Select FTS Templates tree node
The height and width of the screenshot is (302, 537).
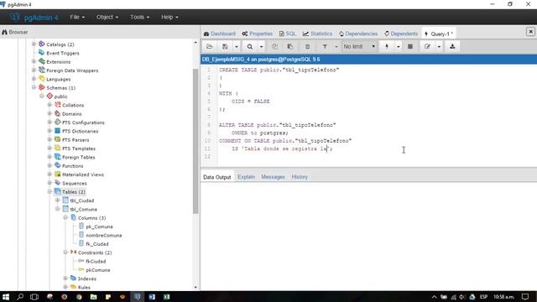[x=78, y=148]
